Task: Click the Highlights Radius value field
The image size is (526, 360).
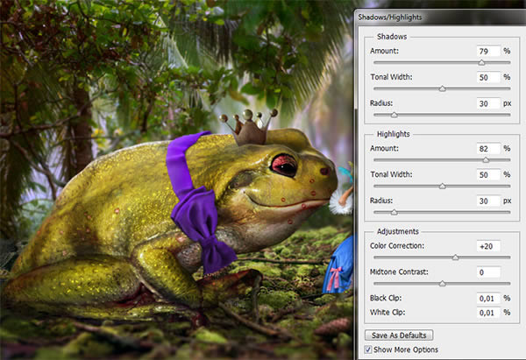Action: tap(488, 201)
